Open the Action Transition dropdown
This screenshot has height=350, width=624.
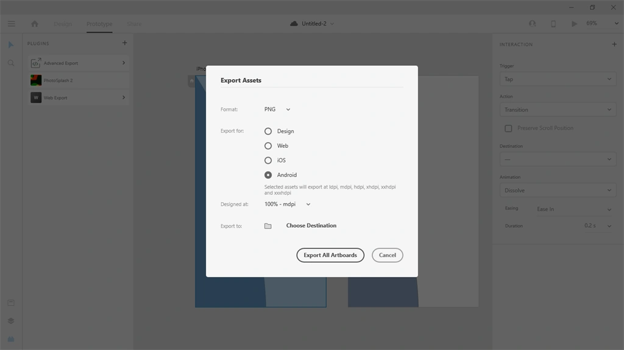[558, 110]
